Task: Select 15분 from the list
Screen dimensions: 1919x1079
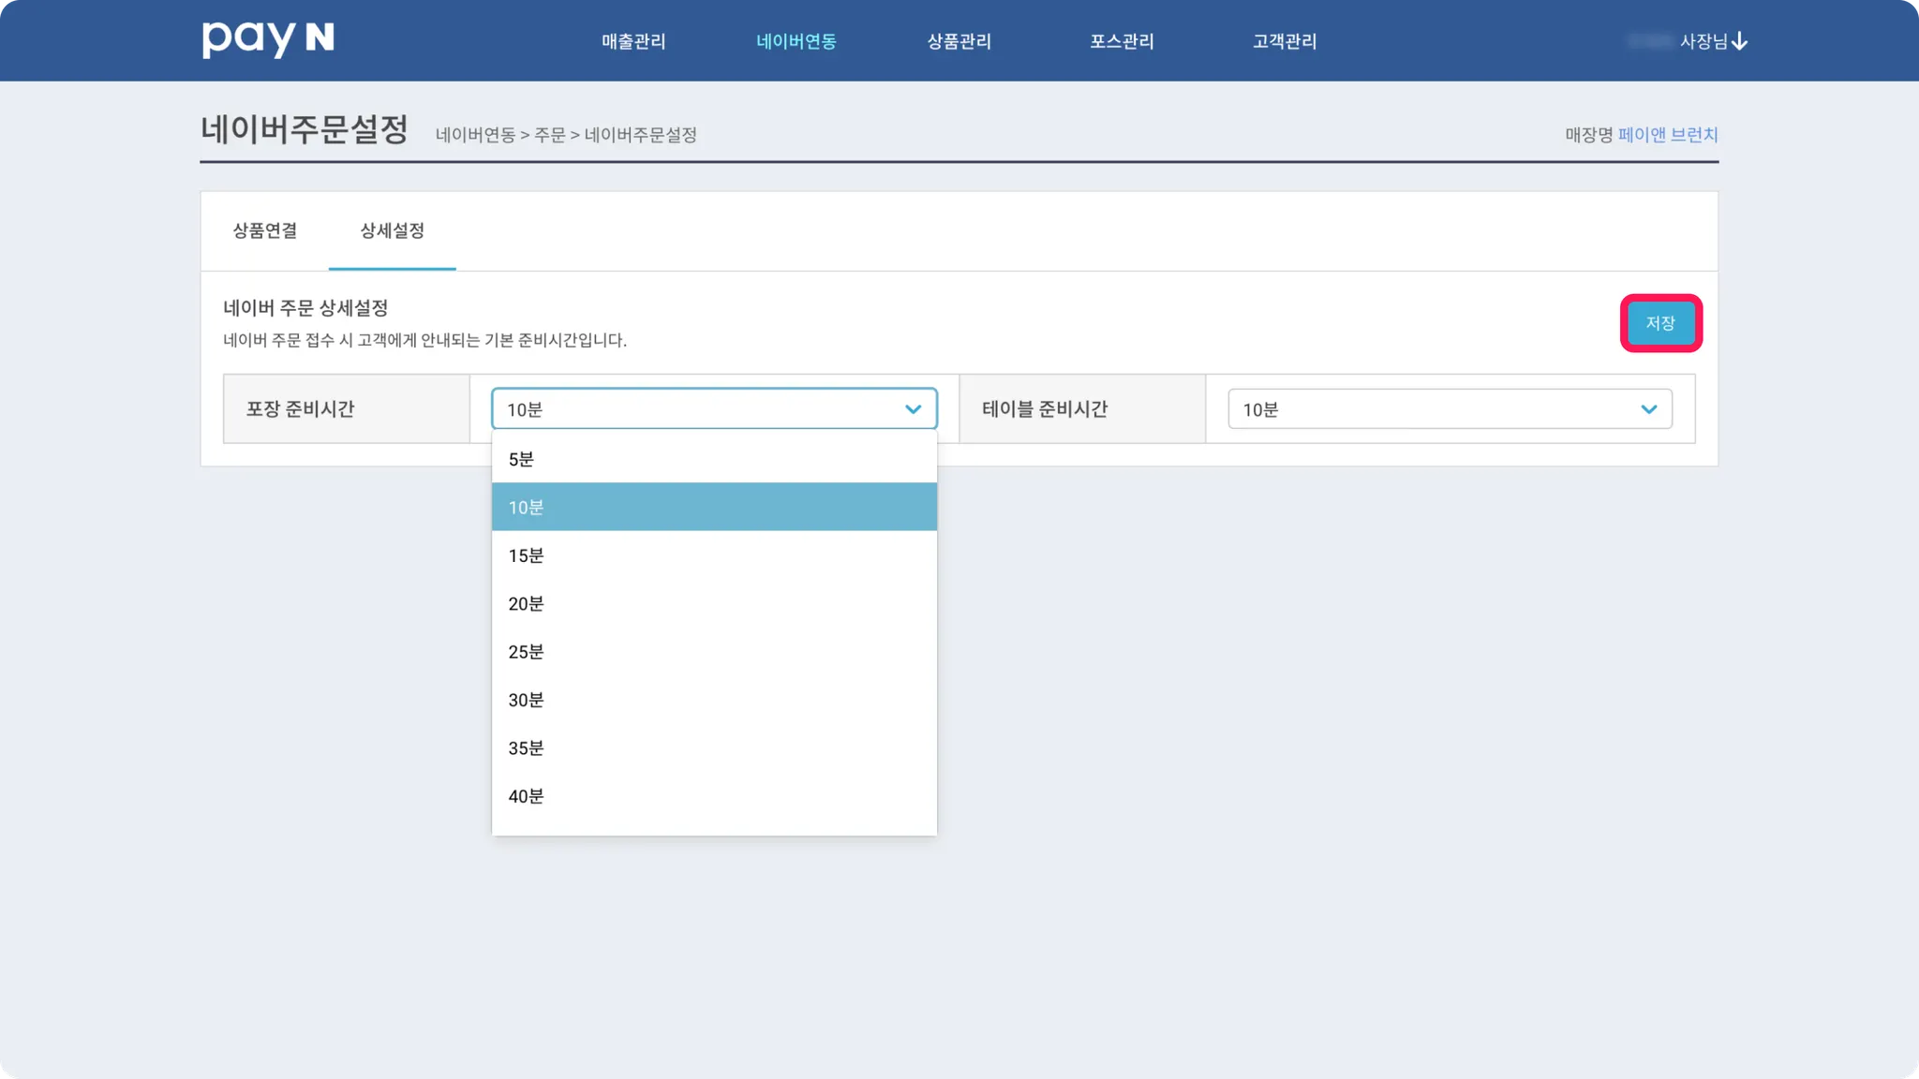Action: (713, 555)
